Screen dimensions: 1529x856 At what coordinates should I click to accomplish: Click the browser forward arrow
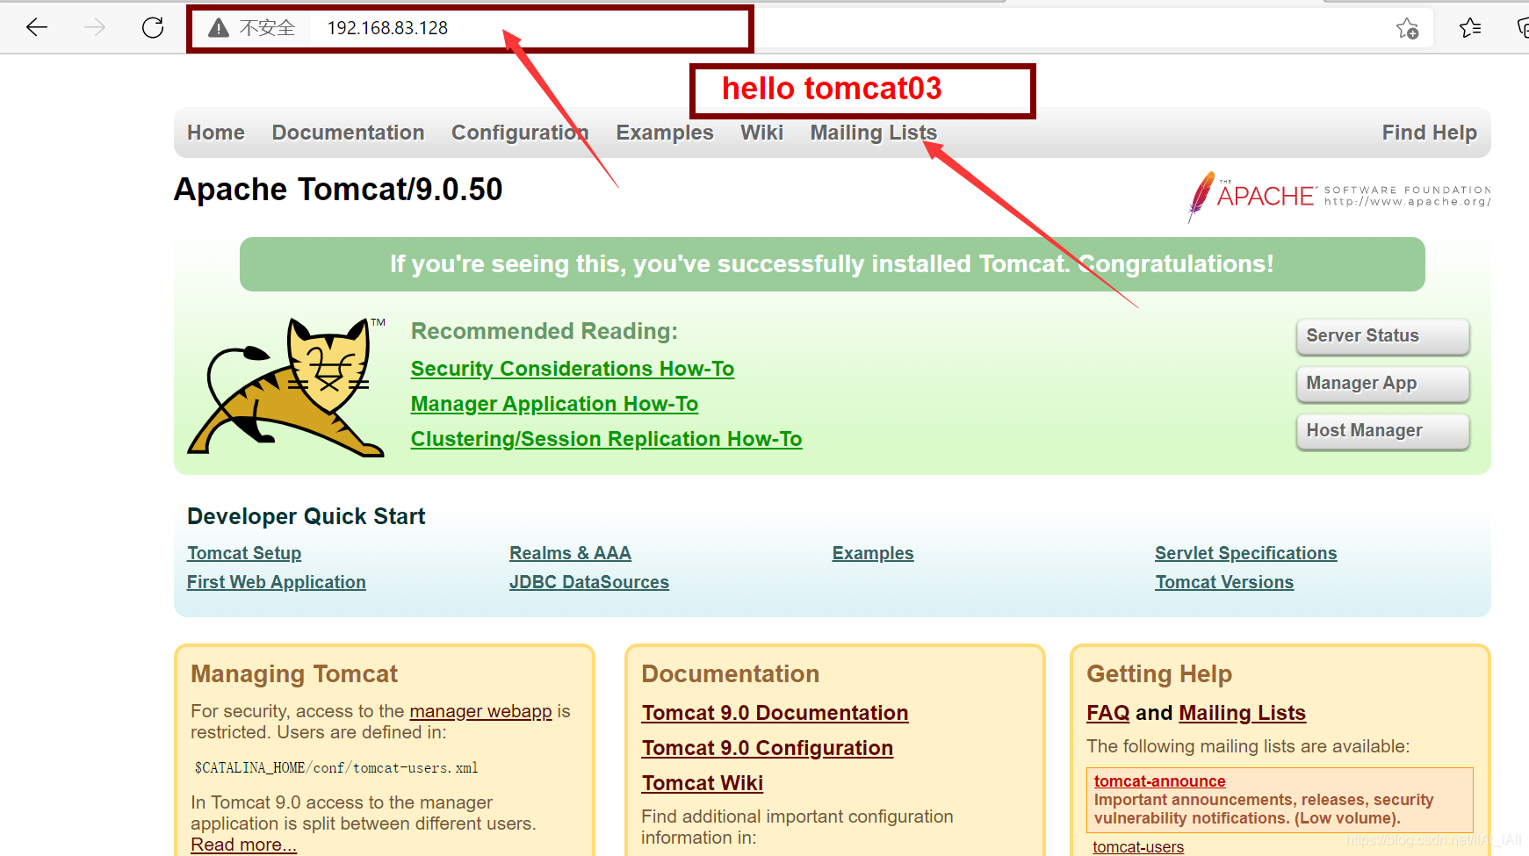(x=95, y=27)
